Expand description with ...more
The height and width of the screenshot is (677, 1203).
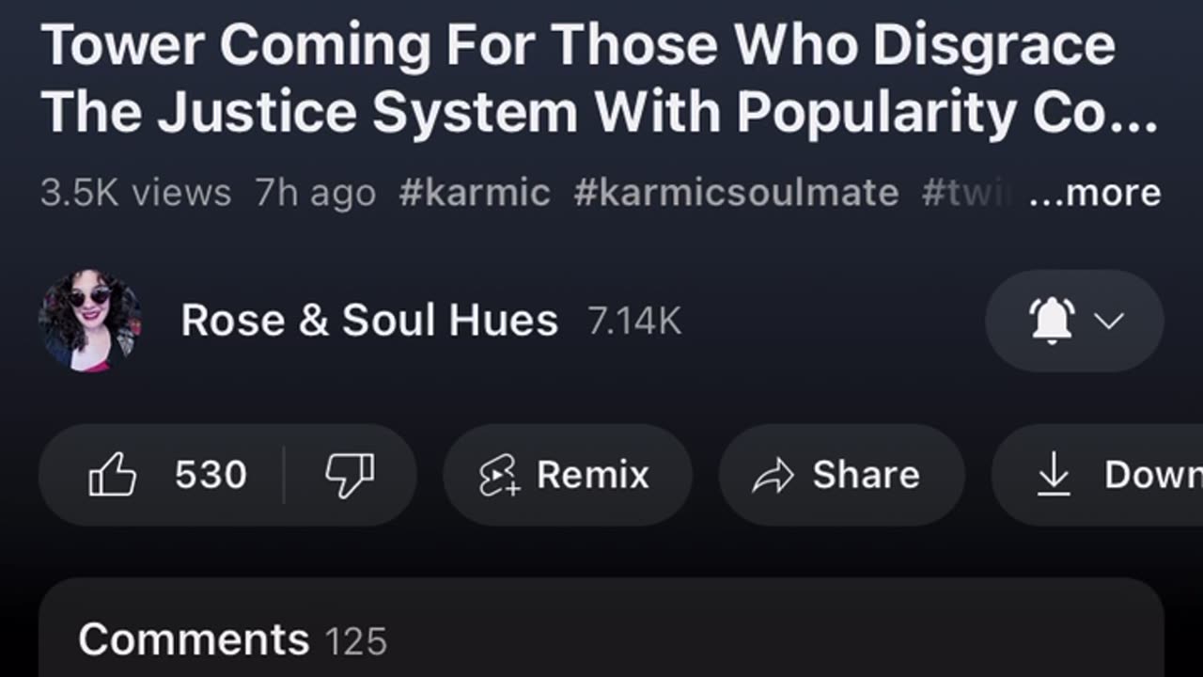click(1095, 194)
